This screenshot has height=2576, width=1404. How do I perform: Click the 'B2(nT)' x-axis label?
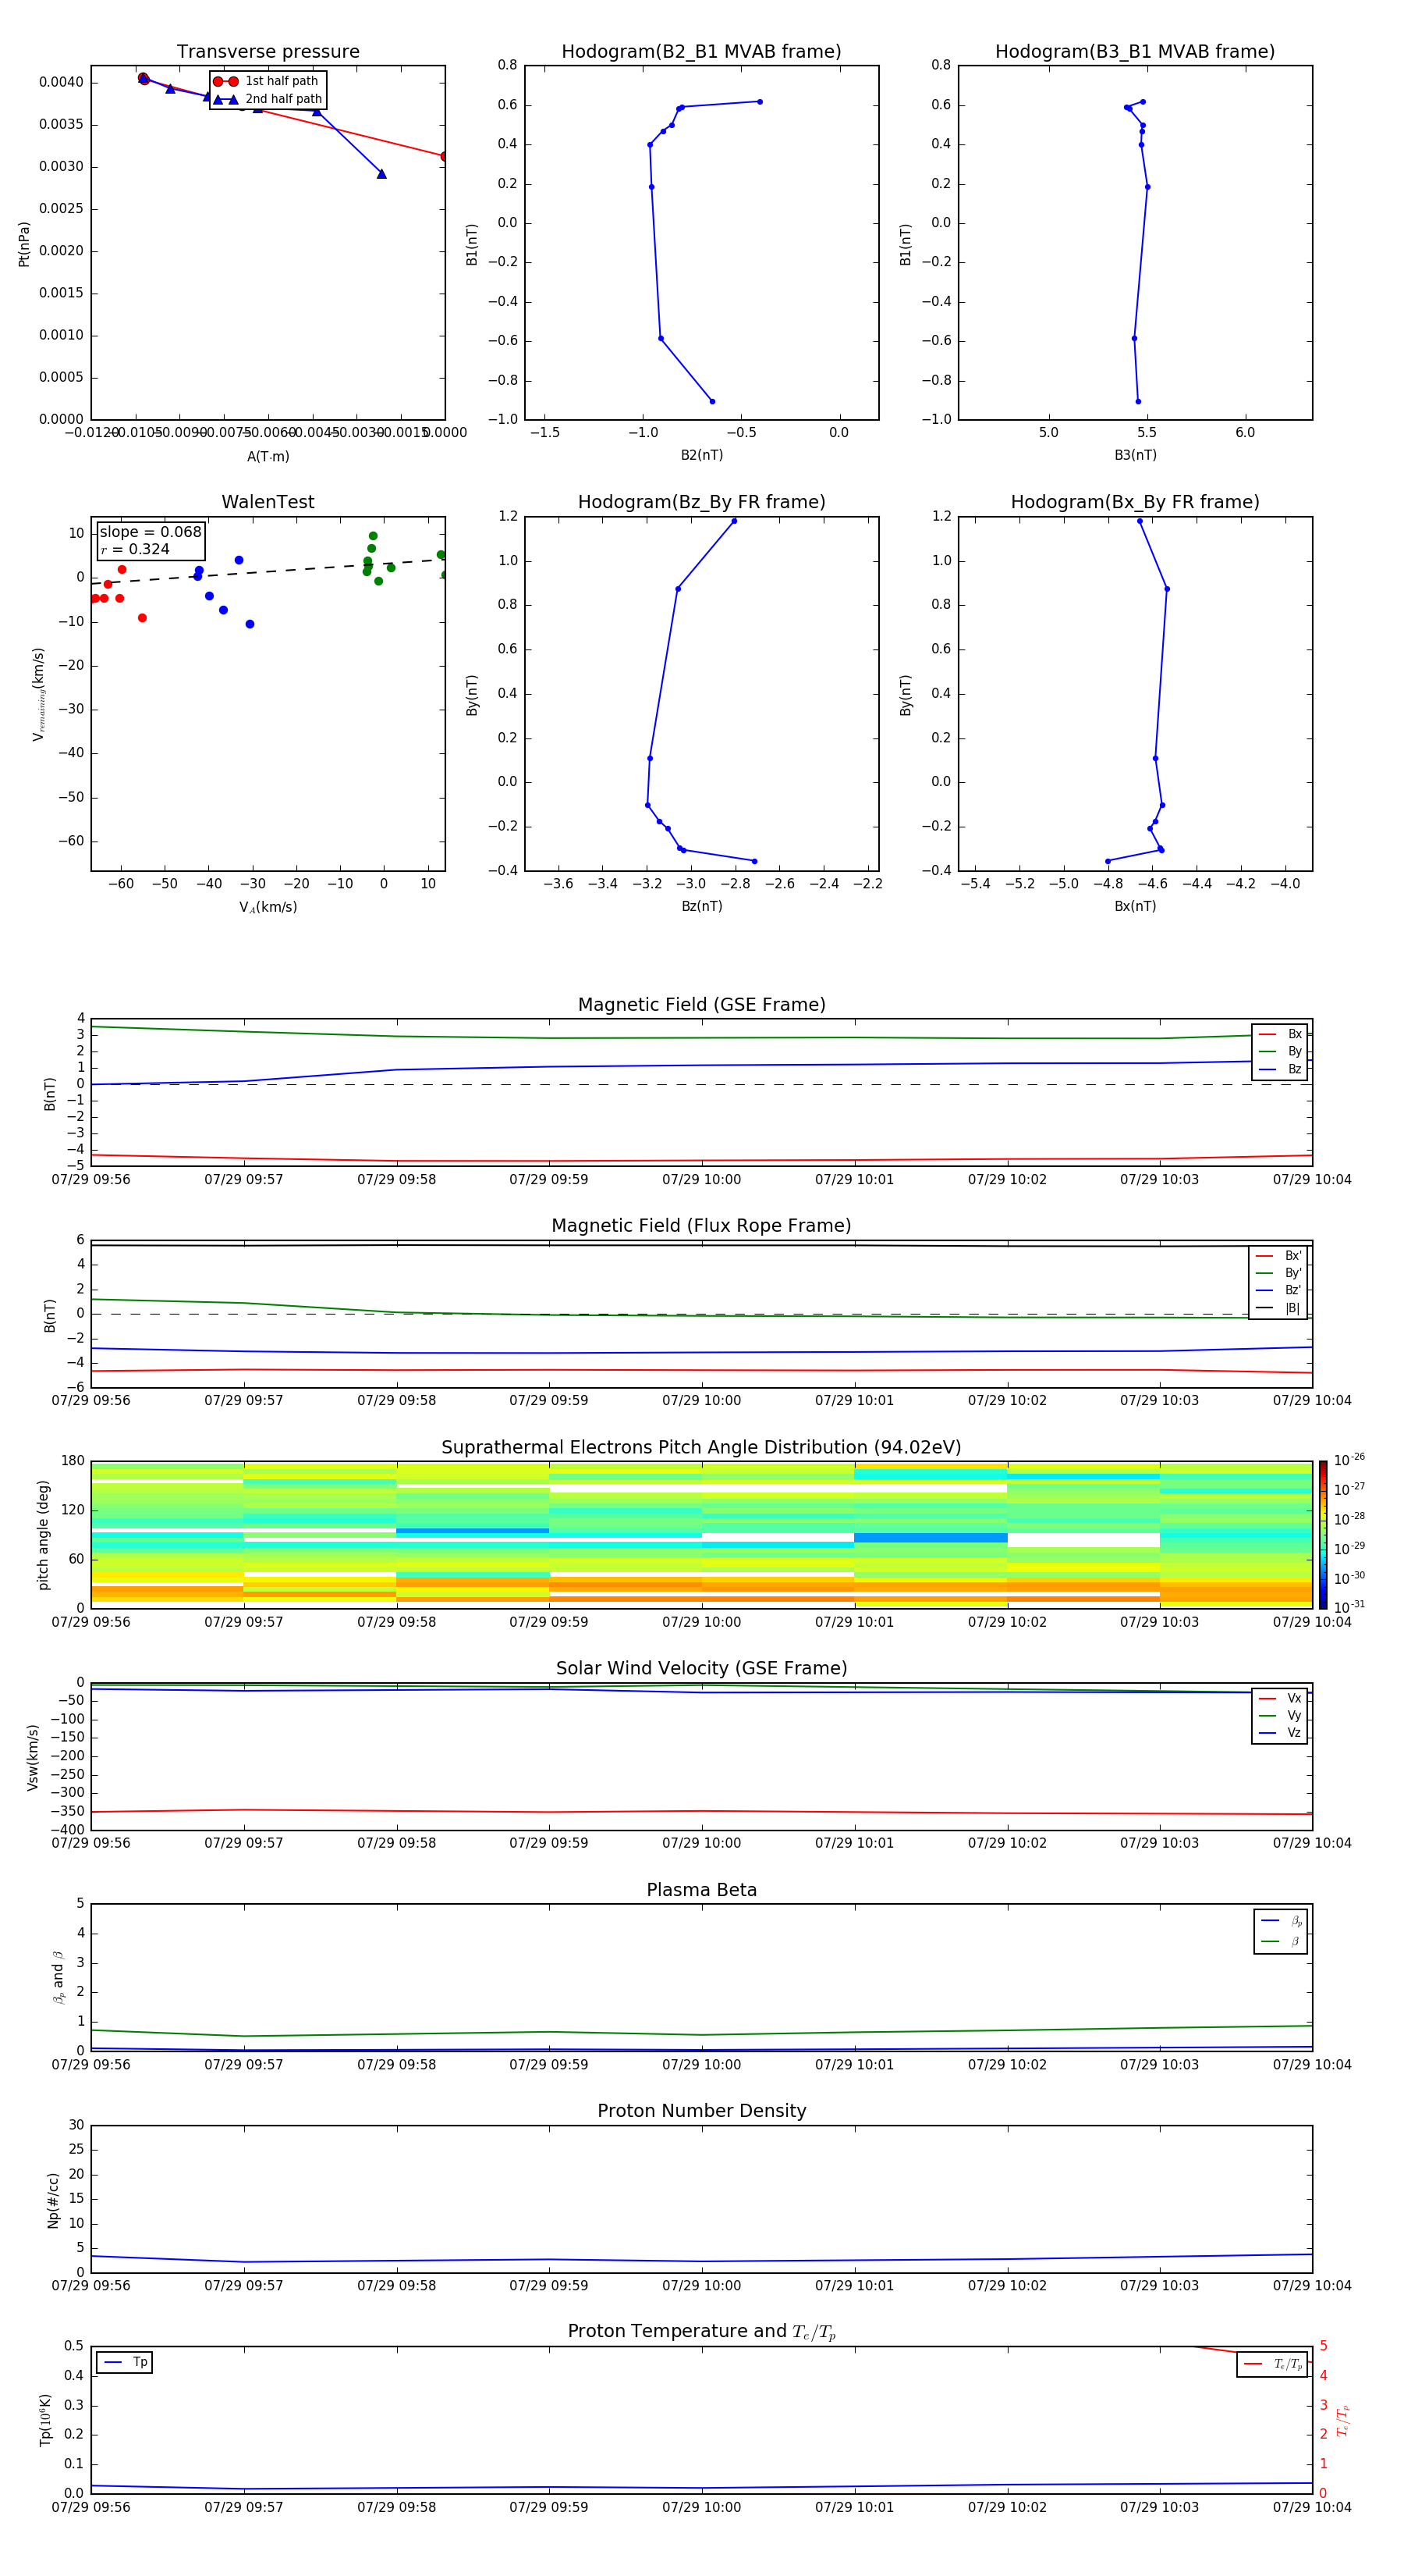701,455
